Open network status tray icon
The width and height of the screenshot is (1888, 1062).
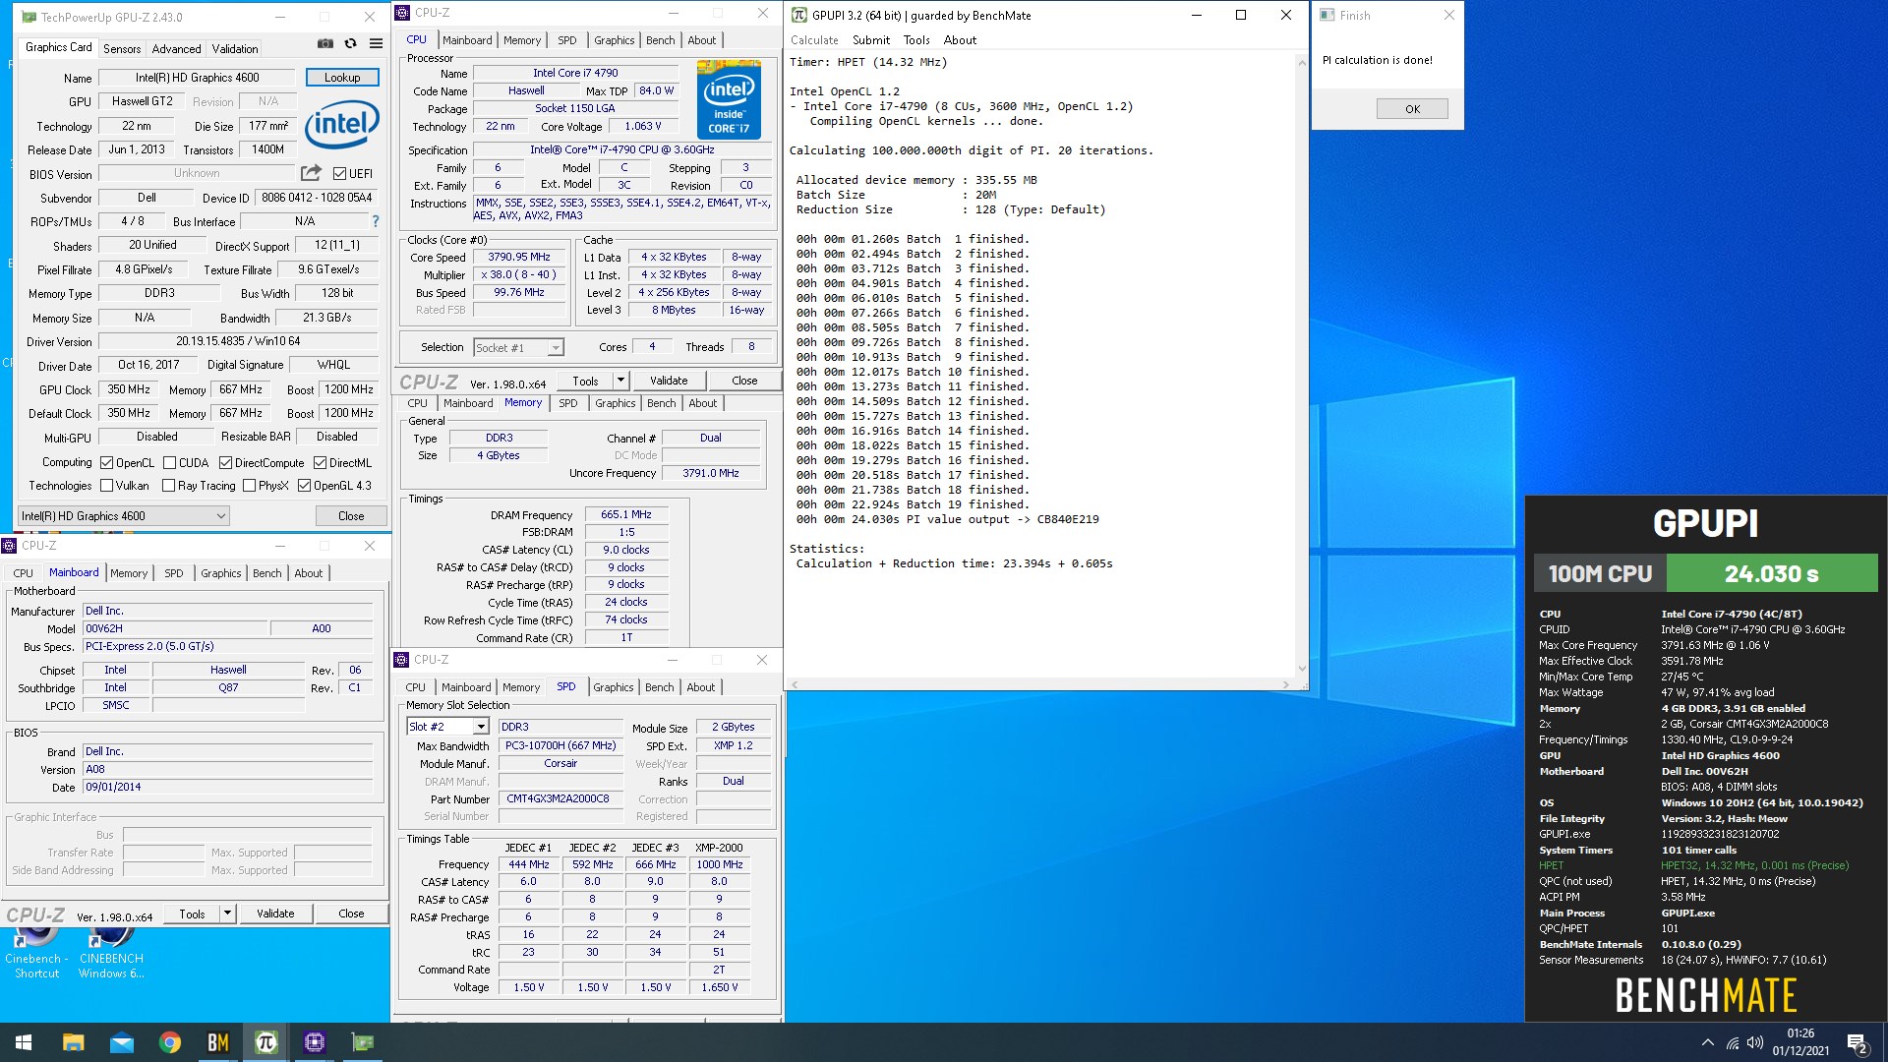coord(1733,1042)
